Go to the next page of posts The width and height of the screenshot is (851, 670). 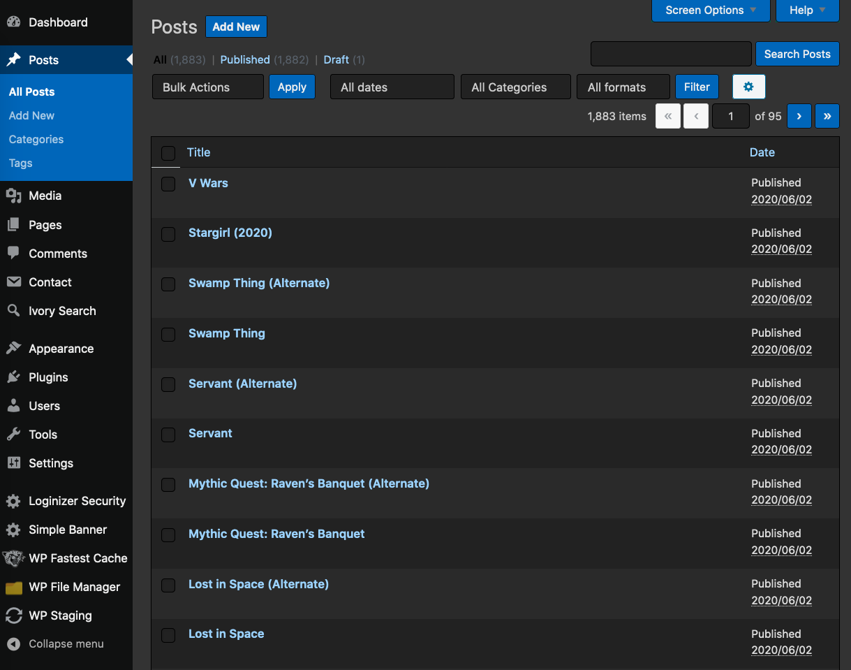799,116
